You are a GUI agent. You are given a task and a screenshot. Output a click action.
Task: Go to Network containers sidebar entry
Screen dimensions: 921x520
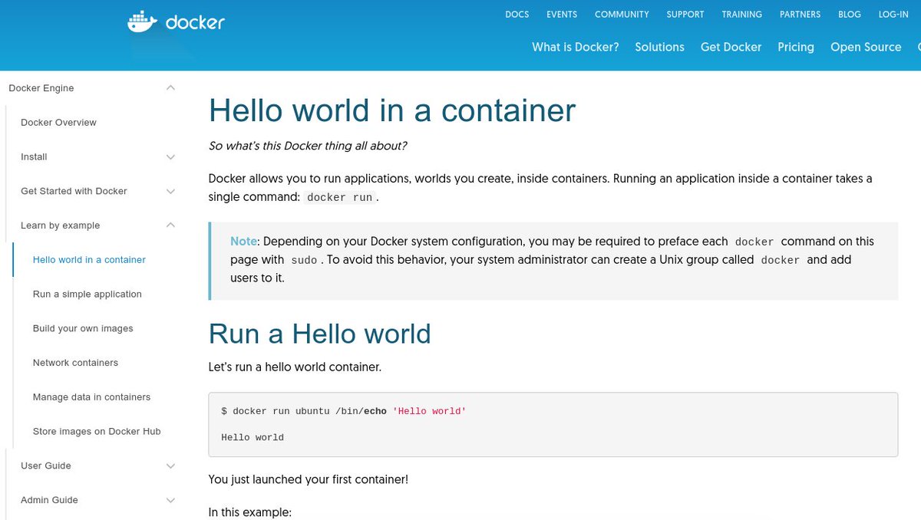[75, 363]
